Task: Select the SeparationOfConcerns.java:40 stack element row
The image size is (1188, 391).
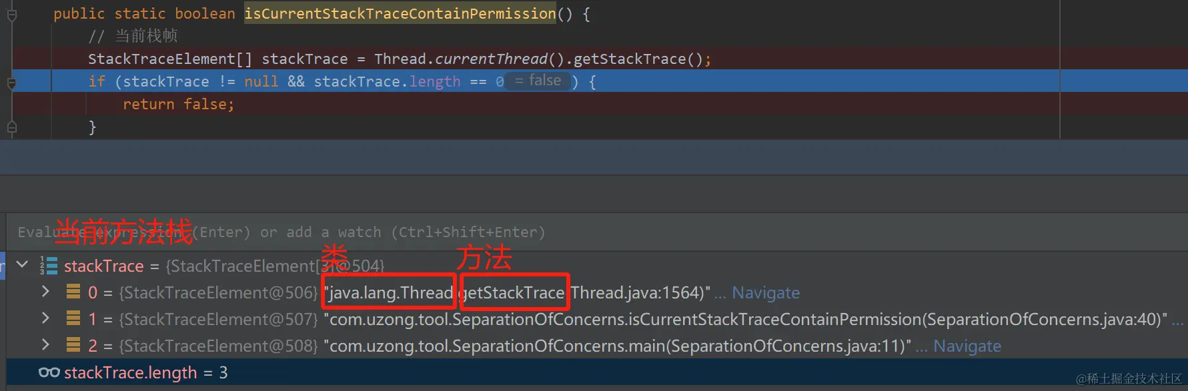Action: click(x=667, y=319)
